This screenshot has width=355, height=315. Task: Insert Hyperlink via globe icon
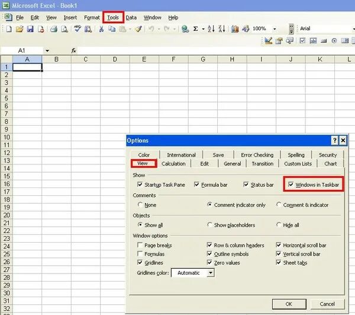tap(185, 29)
